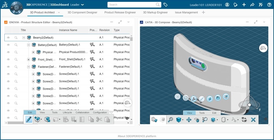Click the cylinder volume selection circular button
Image resolution: width=274 pixels, height=140 pixels.
[x=218, y=98]
